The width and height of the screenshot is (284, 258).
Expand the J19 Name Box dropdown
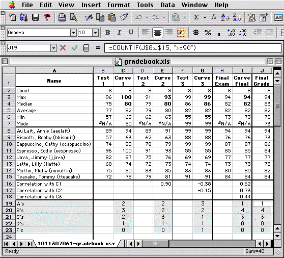coord(53,48)
